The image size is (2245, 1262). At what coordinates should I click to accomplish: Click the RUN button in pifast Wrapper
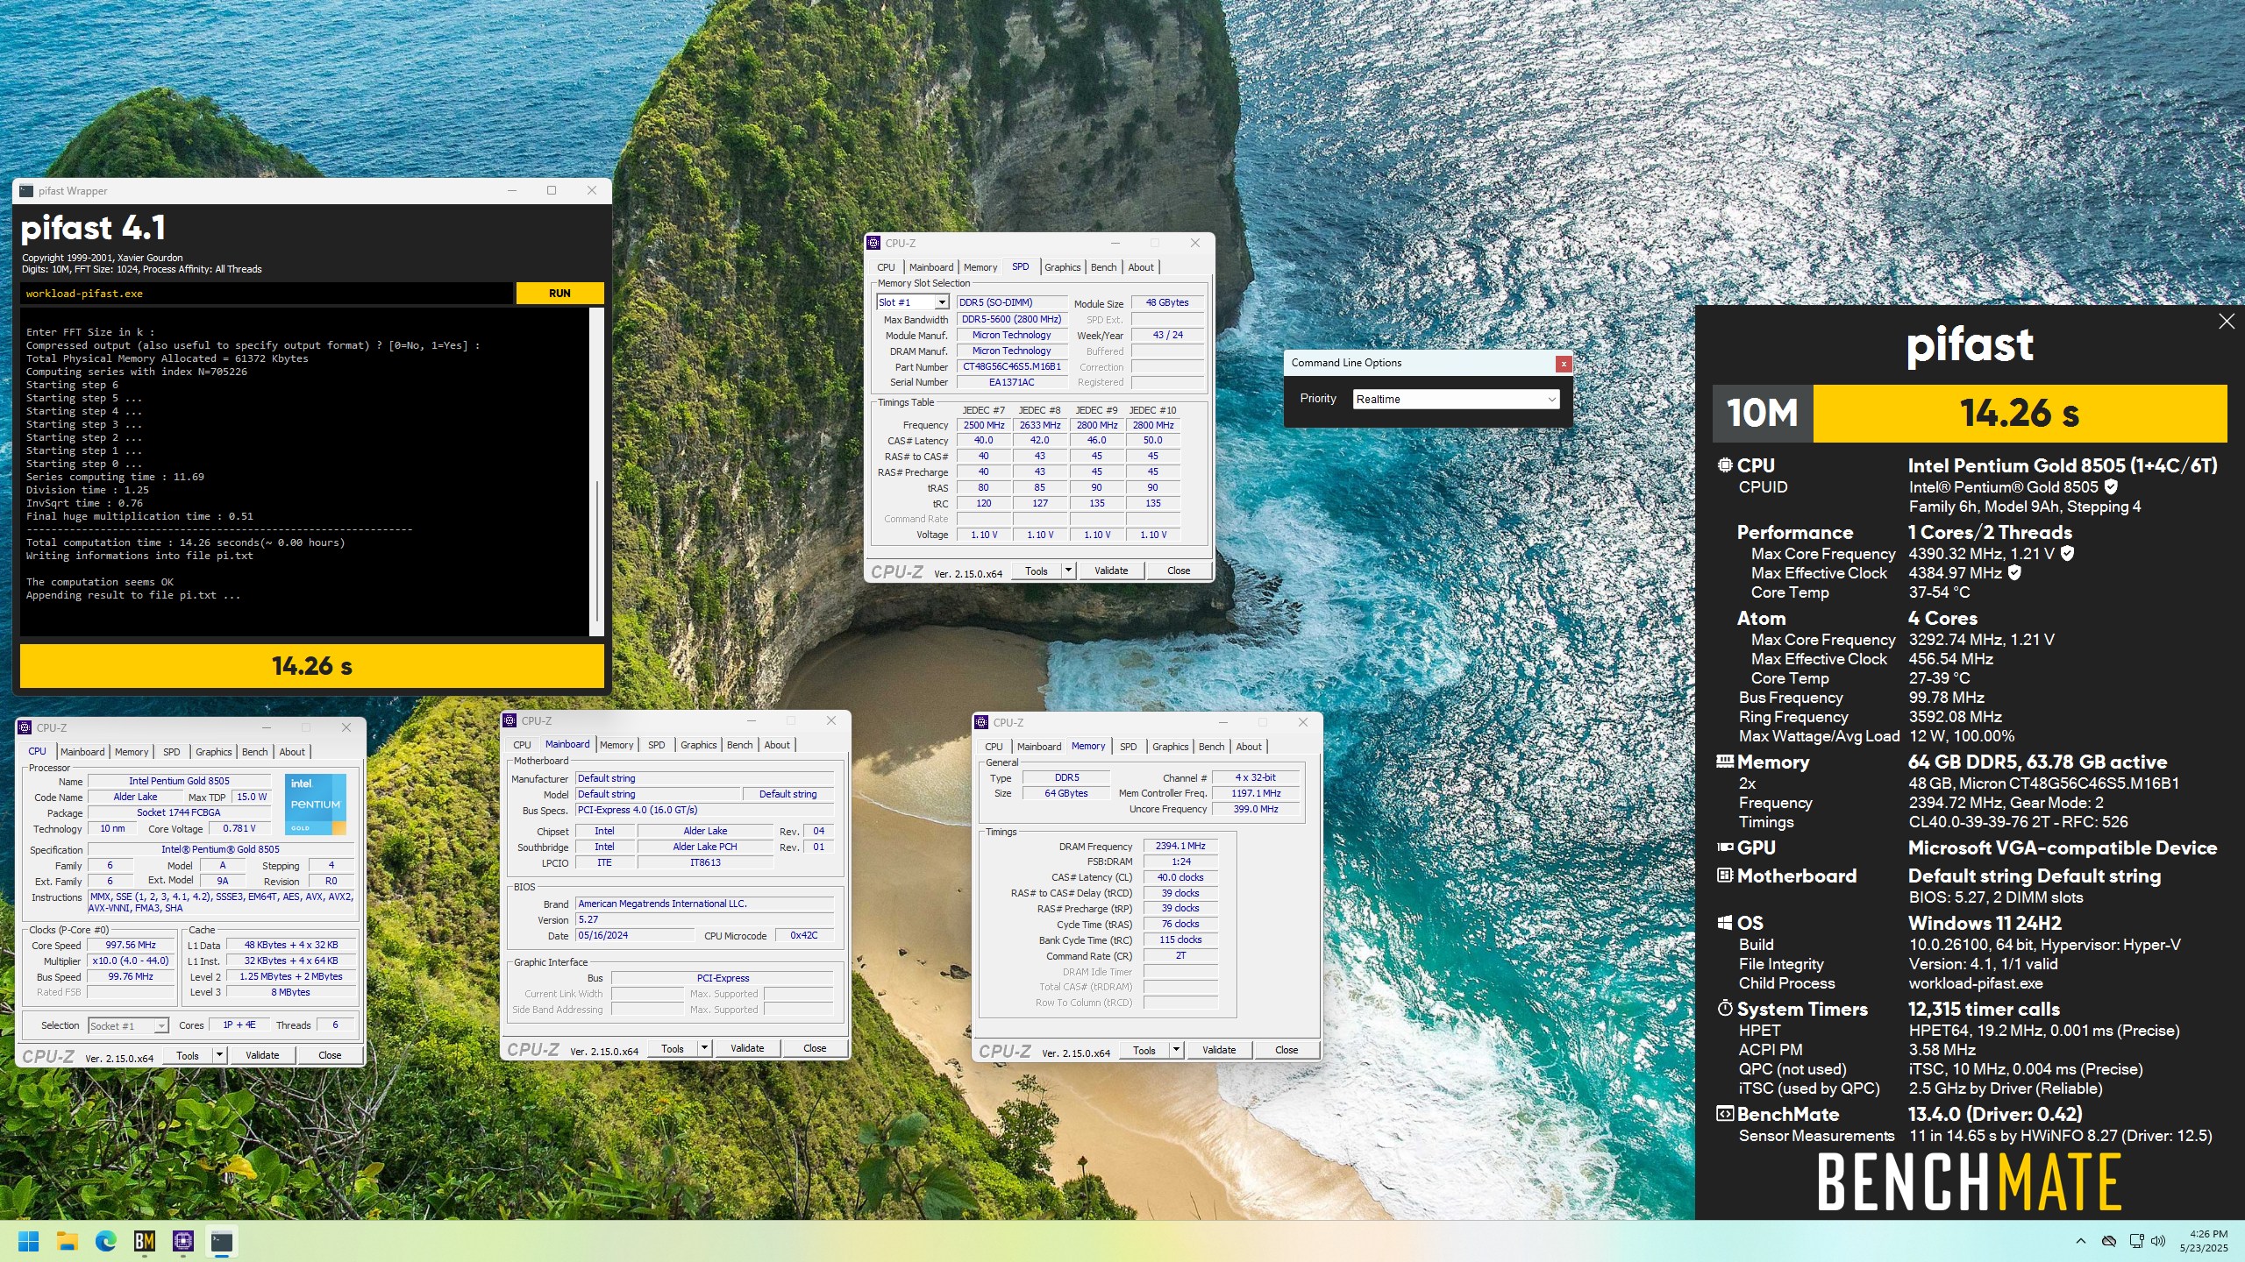tap(559, 294)
